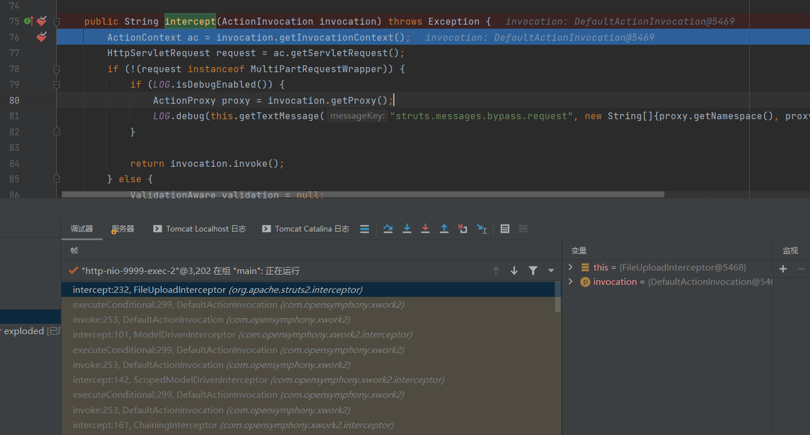Click the frames filter funnel icon
Viewport: 810px width, 435px height.
pos(533,271)
